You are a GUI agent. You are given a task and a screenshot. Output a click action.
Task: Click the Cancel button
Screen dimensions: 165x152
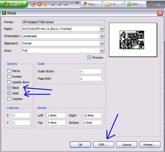coord(127,145)
